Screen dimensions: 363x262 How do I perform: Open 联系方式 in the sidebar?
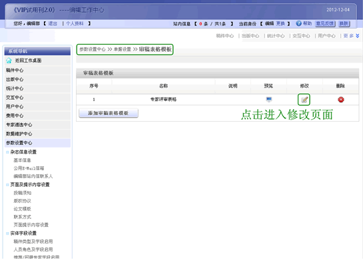[x=22, y=217]
